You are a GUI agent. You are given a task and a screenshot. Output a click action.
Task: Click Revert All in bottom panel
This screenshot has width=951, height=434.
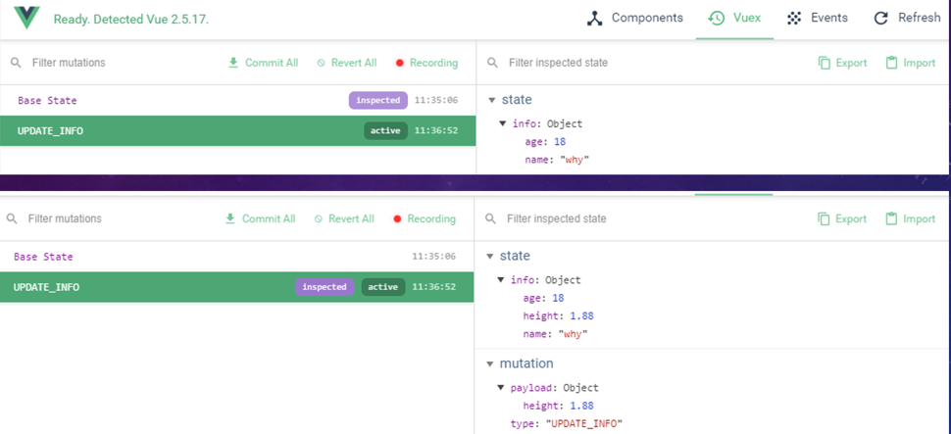tap(344, 218)
